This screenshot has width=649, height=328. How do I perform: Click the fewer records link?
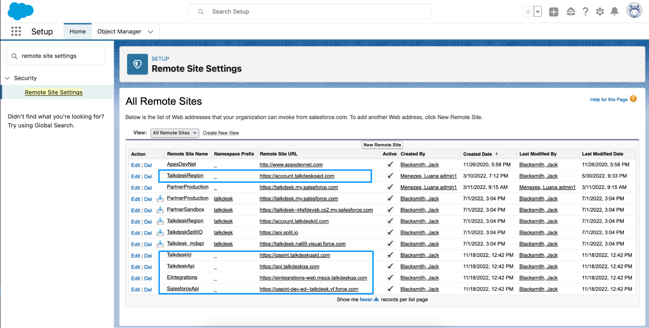[x=366, y=300]
